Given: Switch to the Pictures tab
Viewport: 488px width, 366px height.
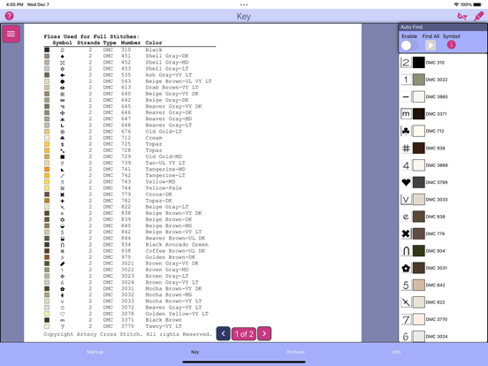Looking at the screenshot, I should click(295, 352).
